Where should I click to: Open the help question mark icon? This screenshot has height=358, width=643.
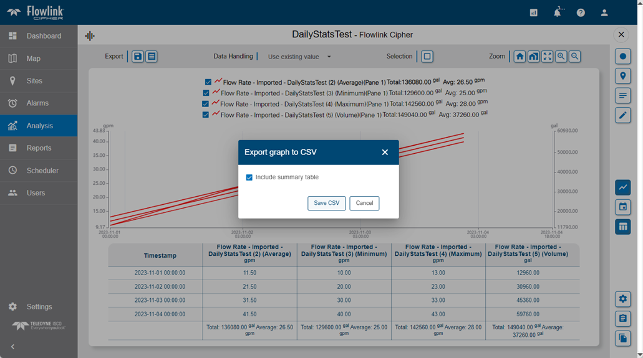(581, 12)
